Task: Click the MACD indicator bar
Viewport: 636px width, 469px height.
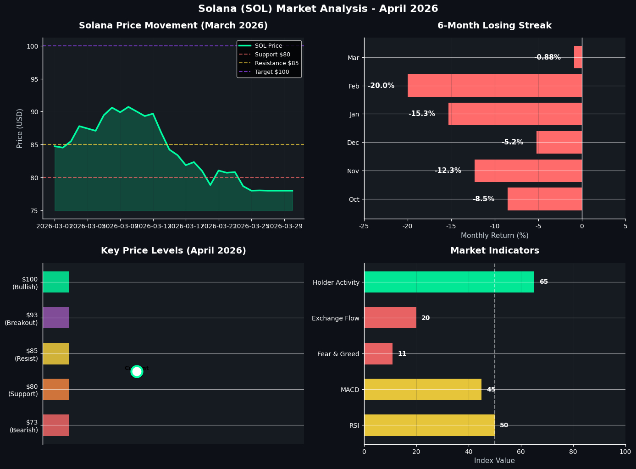Action: point(423,389)
